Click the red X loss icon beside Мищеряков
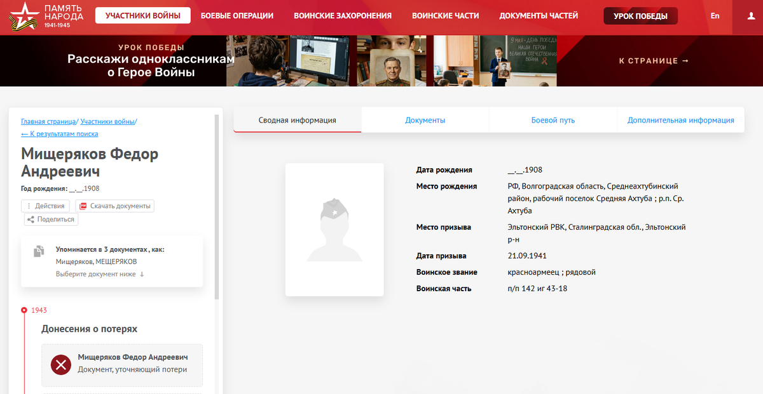This screenshot has height=394, width=763. coord(61,365)
